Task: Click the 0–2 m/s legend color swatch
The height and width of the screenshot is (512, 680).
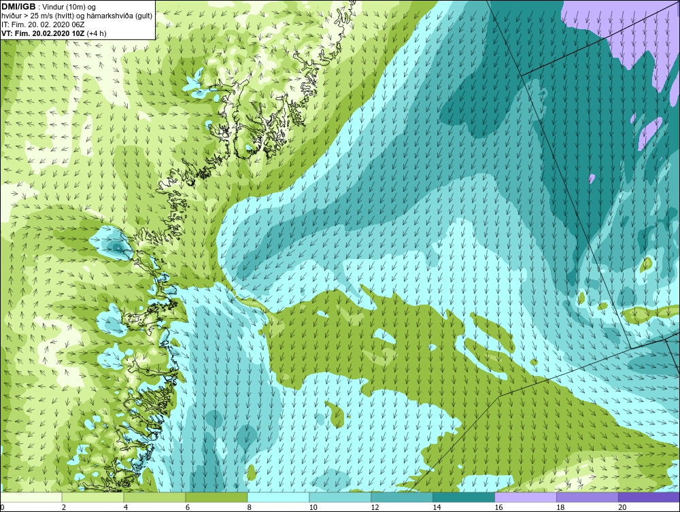Action: point(31,497)
